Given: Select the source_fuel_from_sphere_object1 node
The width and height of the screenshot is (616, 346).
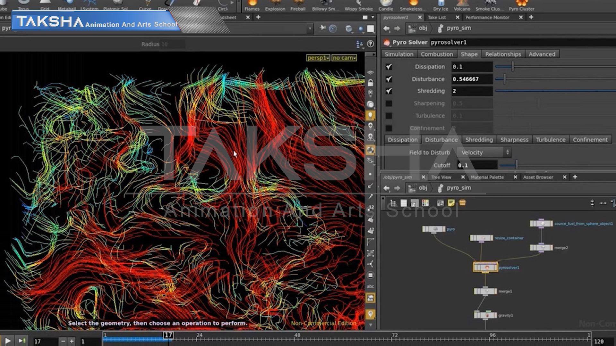Looking at the screenshot, I should pos(541,223).
